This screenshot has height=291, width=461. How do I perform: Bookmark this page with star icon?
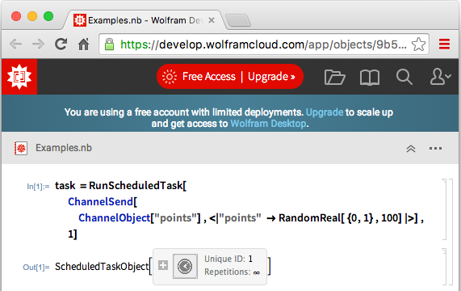click(418, 44)
